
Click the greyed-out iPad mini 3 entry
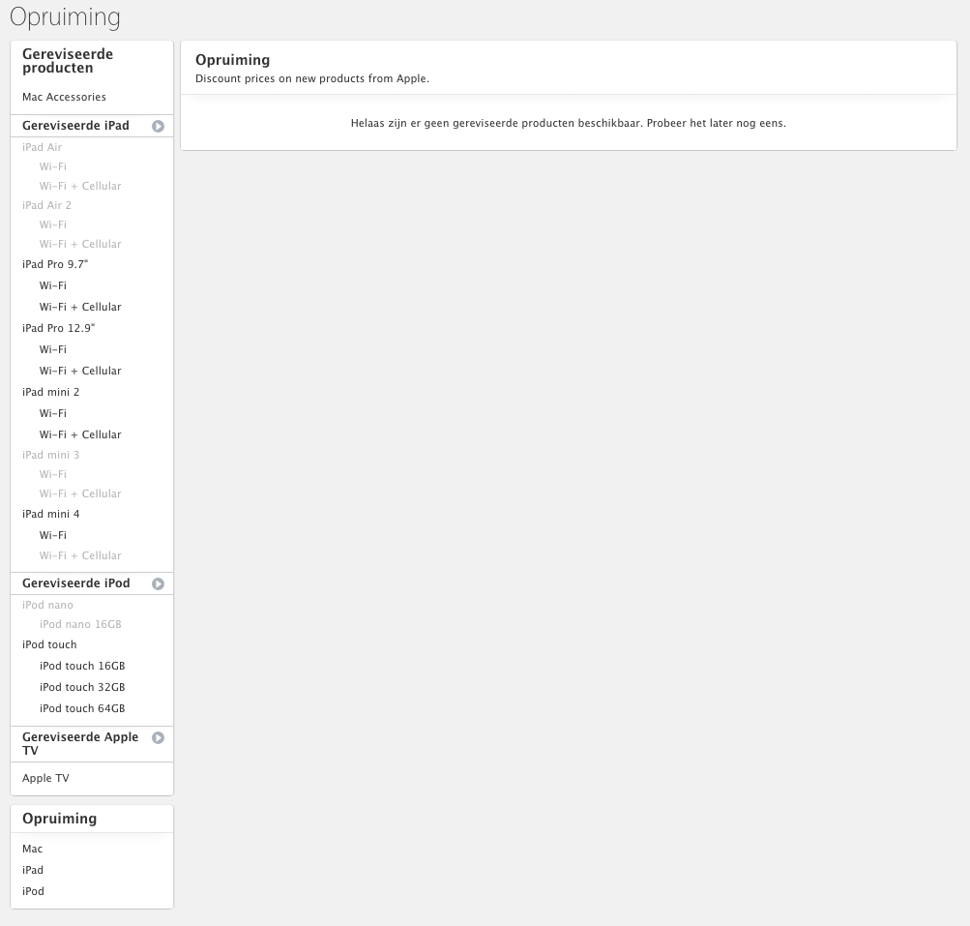(x=50, y=455)
